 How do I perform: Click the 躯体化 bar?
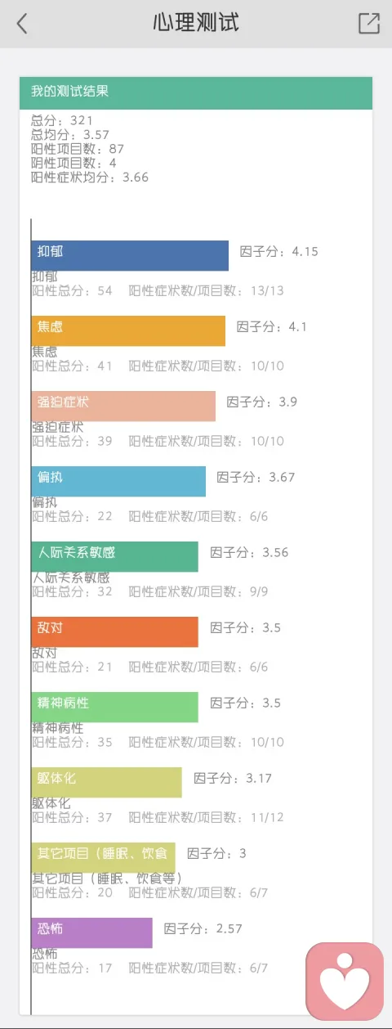coord(106,782)
